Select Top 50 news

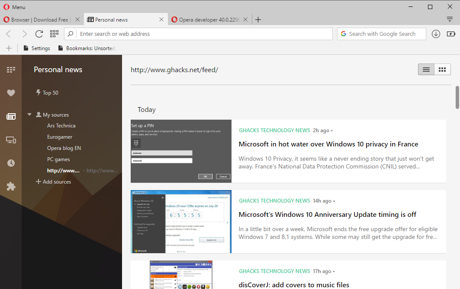(x=47, y=93)
